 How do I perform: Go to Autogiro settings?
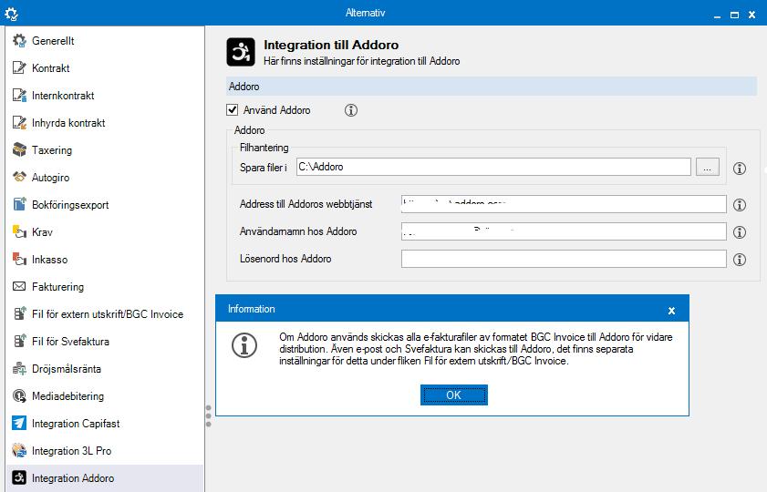(x=50, y=178)
